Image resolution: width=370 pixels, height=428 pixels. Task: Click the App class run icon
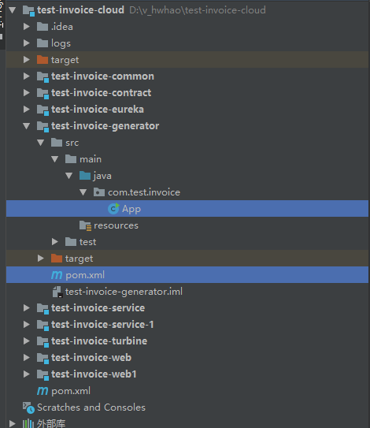113,209
